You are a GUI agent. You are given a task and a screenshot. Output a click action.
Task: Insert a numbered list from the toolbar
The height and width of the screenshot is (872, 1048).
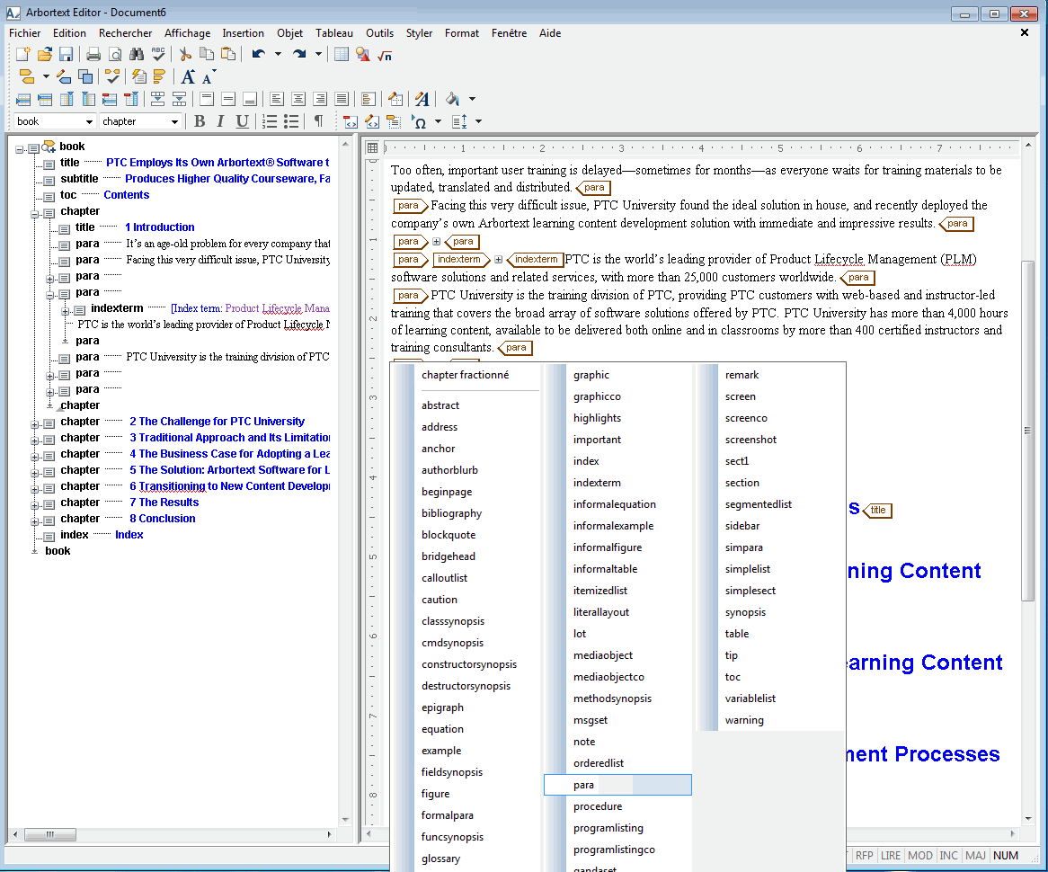(270, 121)
